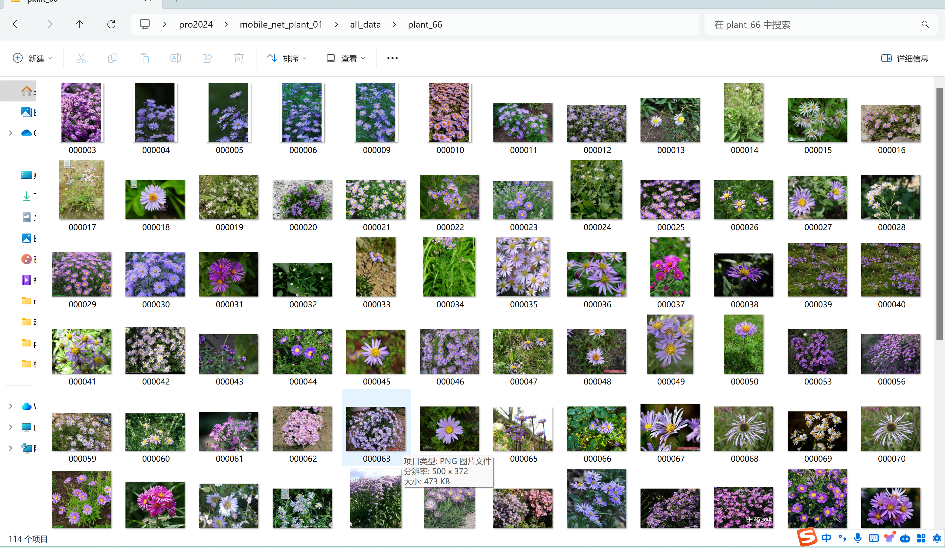Open the 查看 view dropdown

(345, 58)
